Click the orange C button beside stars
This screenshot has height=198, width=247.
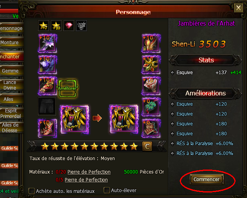click(x=147, y=146)
